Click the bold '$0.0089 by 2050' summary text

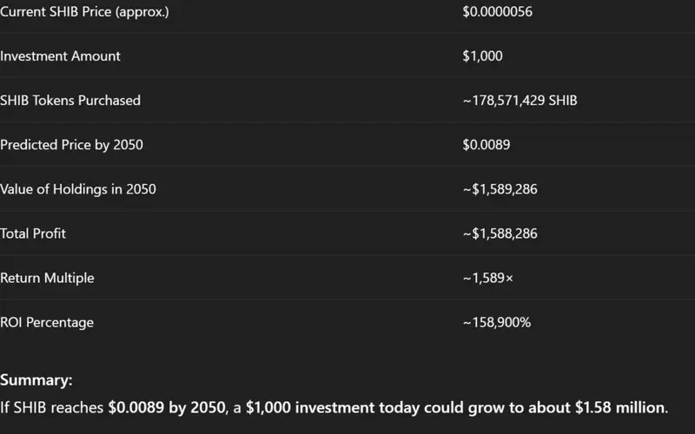click(x=161, y=407)
